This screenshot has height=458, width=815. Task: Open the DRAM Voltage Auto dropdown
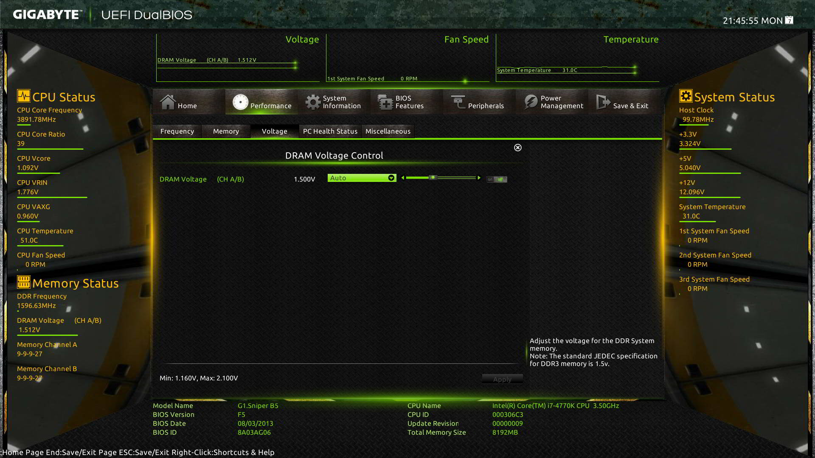[x=362, y=178]
